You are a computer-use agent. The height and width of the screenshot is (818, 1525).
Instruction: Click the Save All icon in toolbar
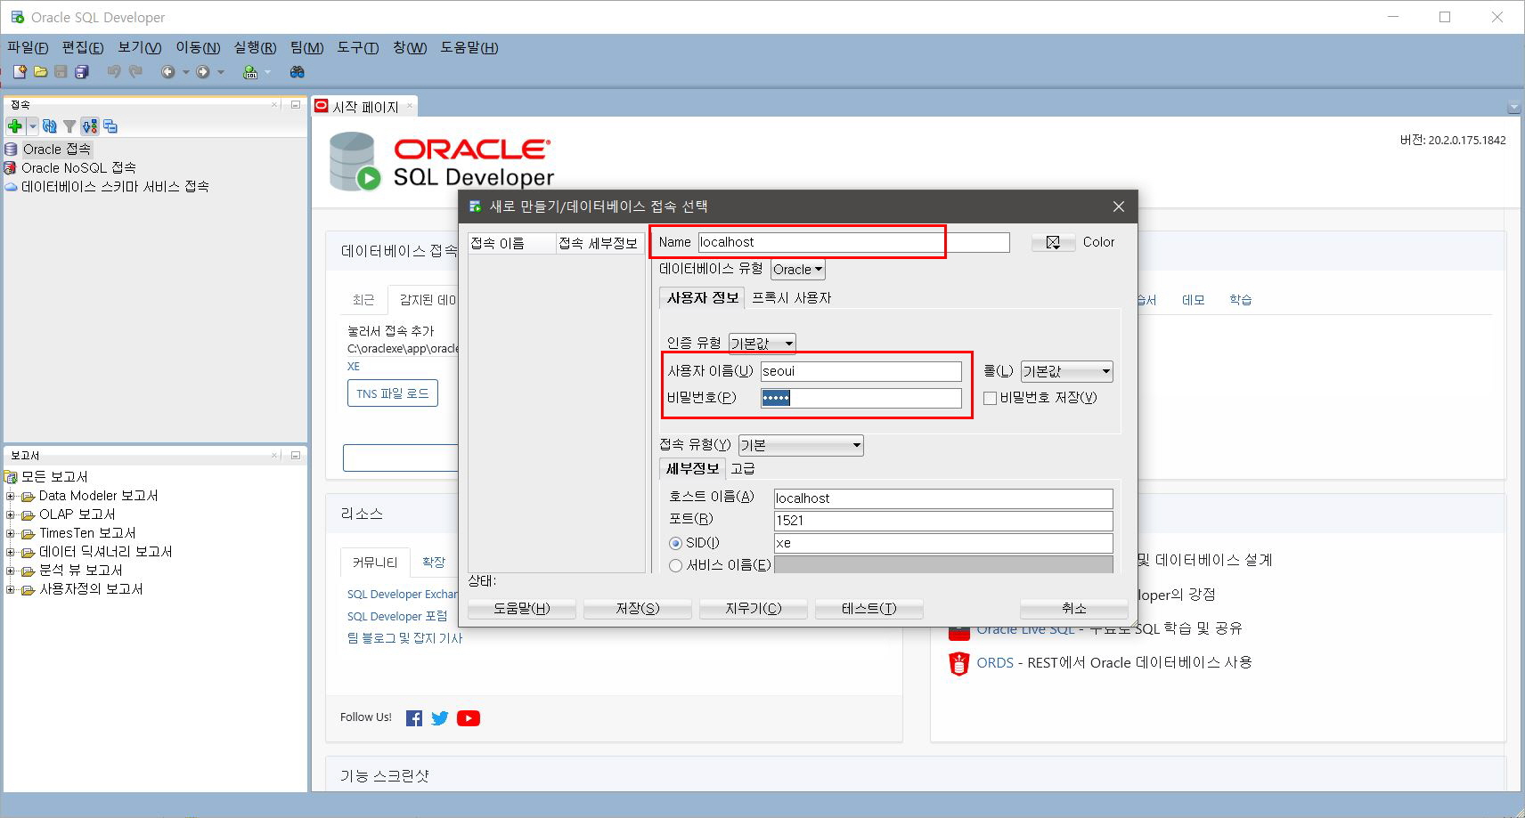(82, 71)
